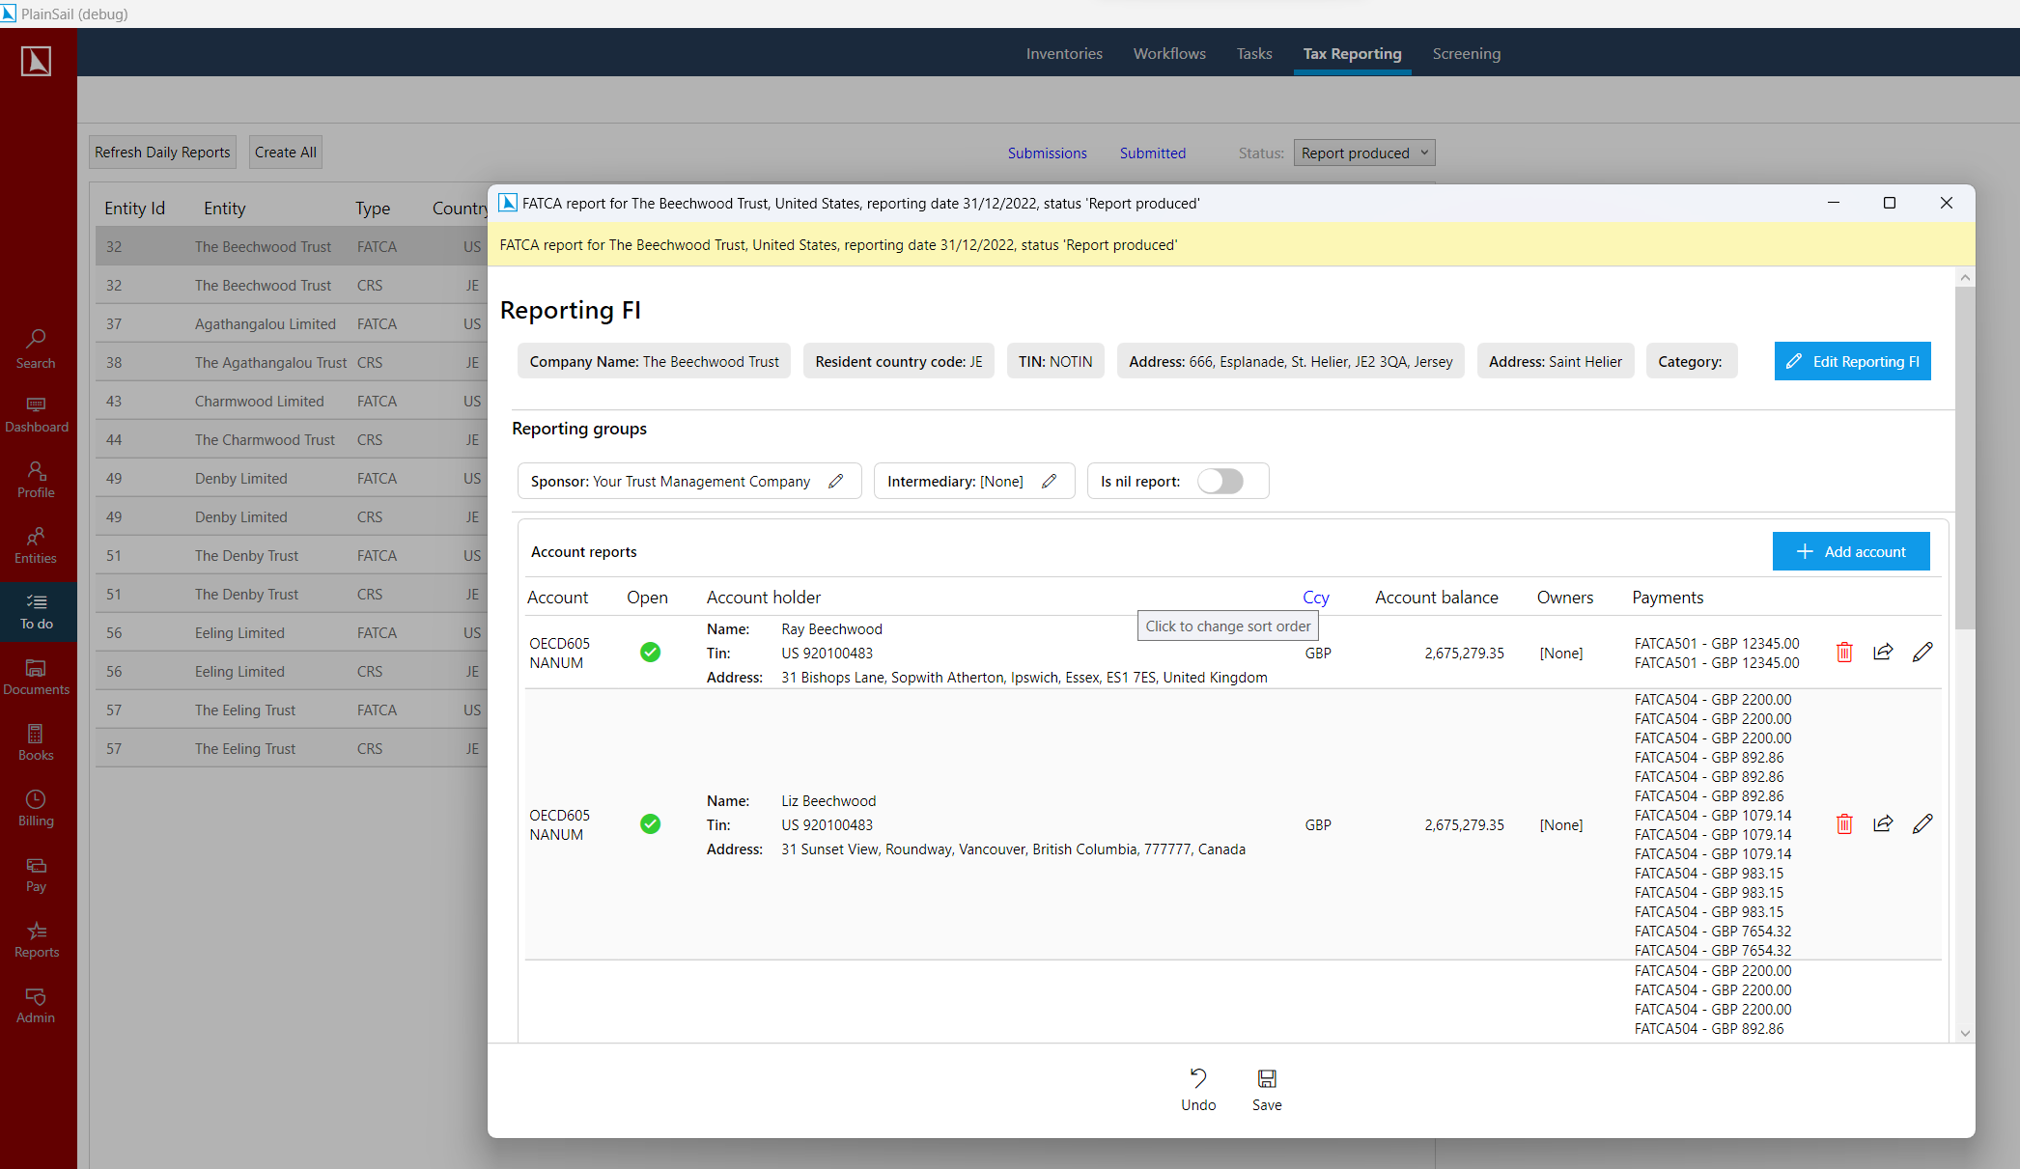
Task: Click the Create All button
Action: (x=285, y=153)
